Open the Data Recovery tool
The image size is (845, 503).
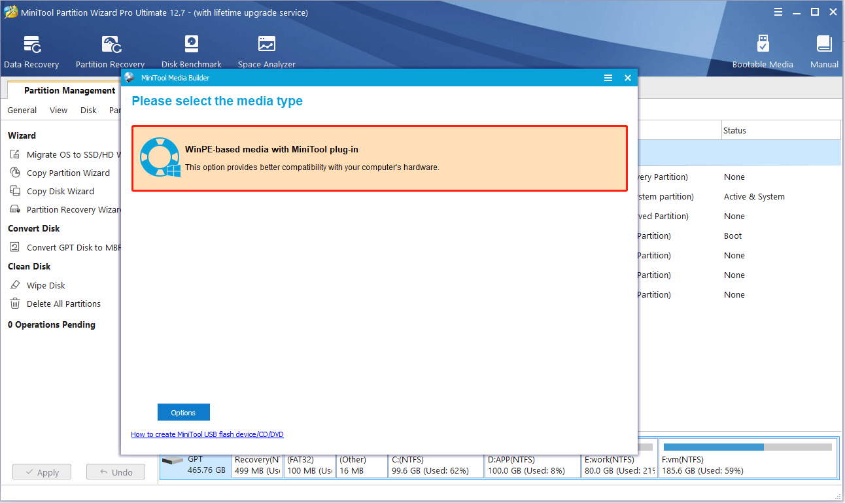(31, 49)
